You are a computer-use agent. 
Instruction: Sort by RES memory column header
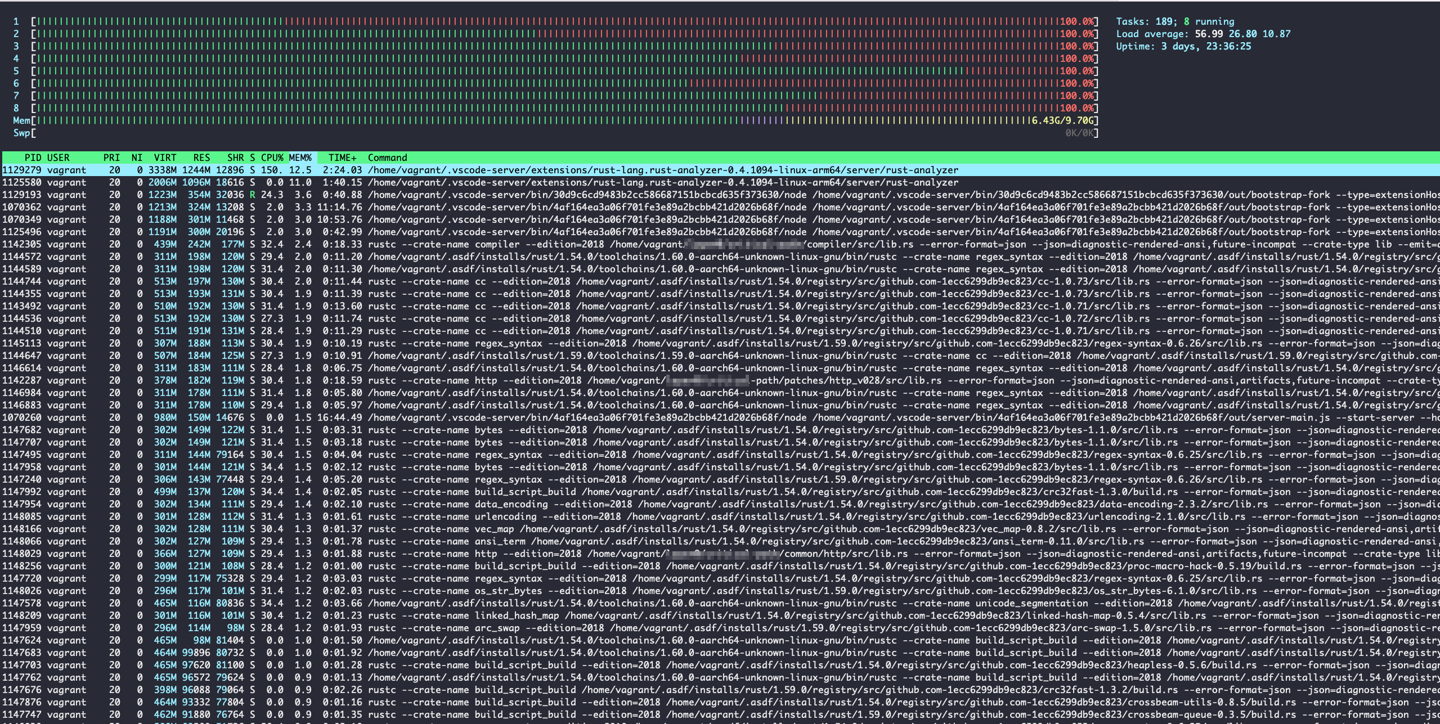[201, 158]
